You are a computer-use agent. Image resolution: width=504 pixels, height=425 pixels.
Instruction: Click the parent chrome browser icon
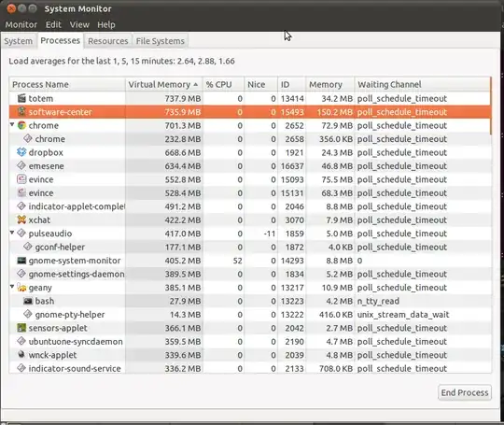pyautogui.click(x=21, y=125)
